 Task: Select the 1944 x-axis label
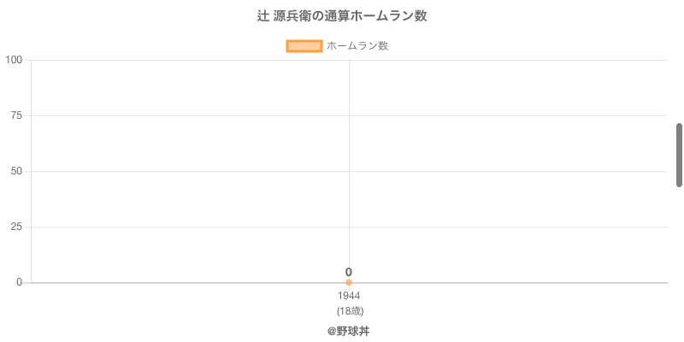[x=349, y=296]
